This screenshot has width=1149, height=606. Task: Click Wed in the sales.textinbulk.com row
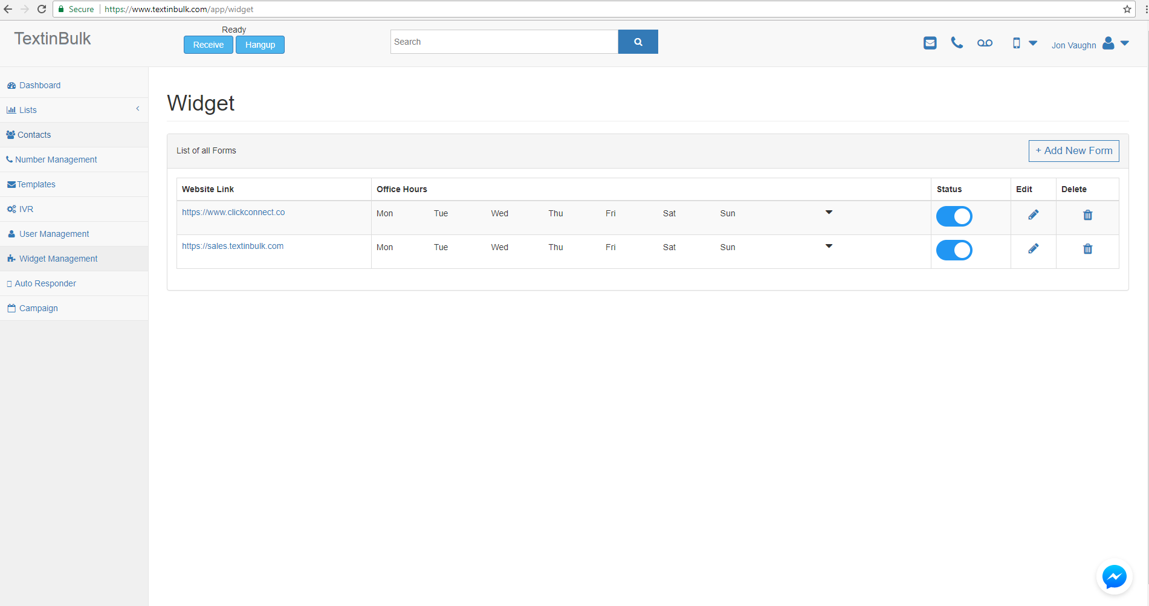(500, 247)
